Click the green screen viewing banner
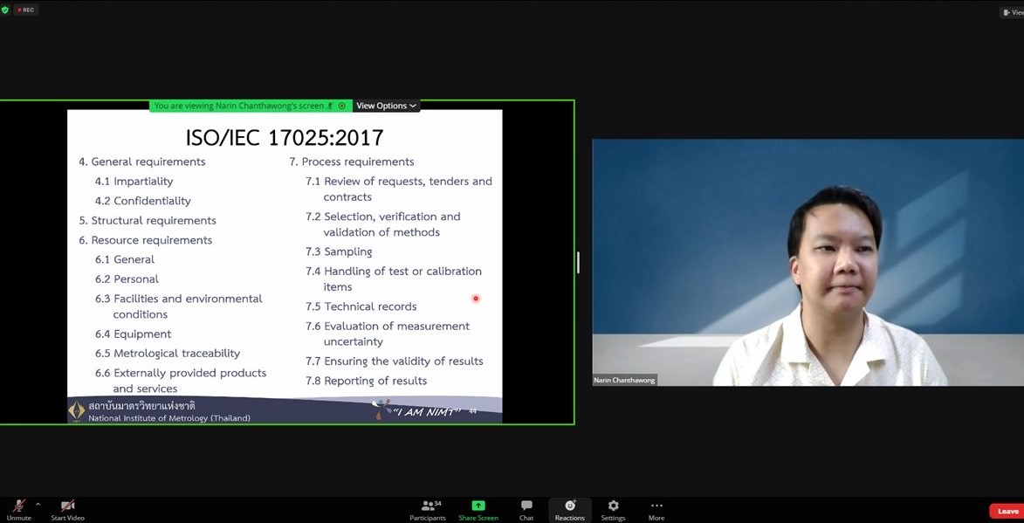This screenshot has height=523, width=1024. tap(238, 106)
